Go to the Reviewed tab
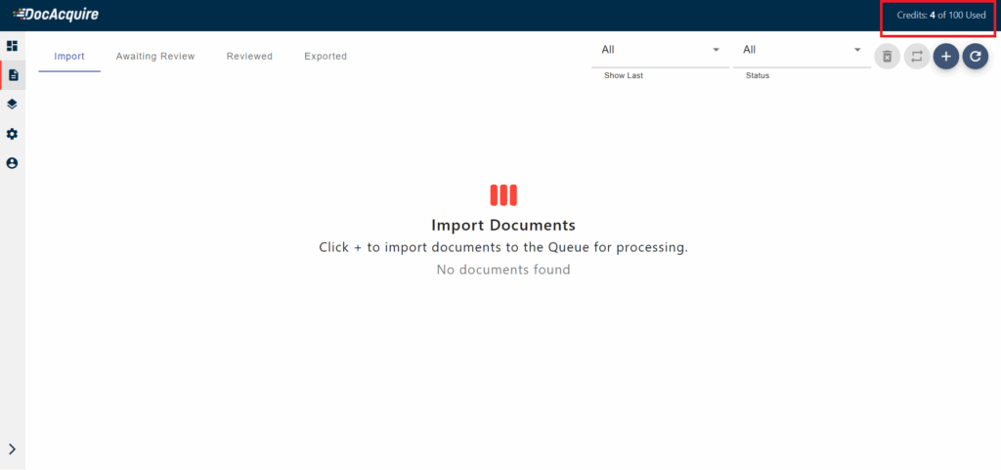The image size is (1001, 470). point(249,57)
